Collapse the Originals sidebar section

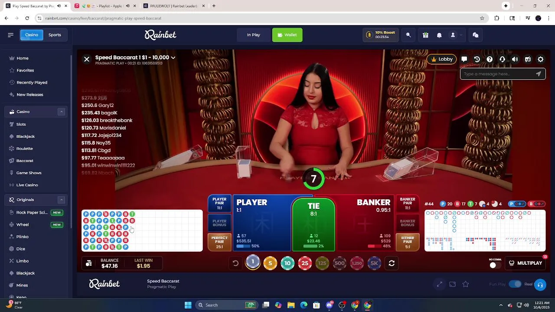click(62, 200)
